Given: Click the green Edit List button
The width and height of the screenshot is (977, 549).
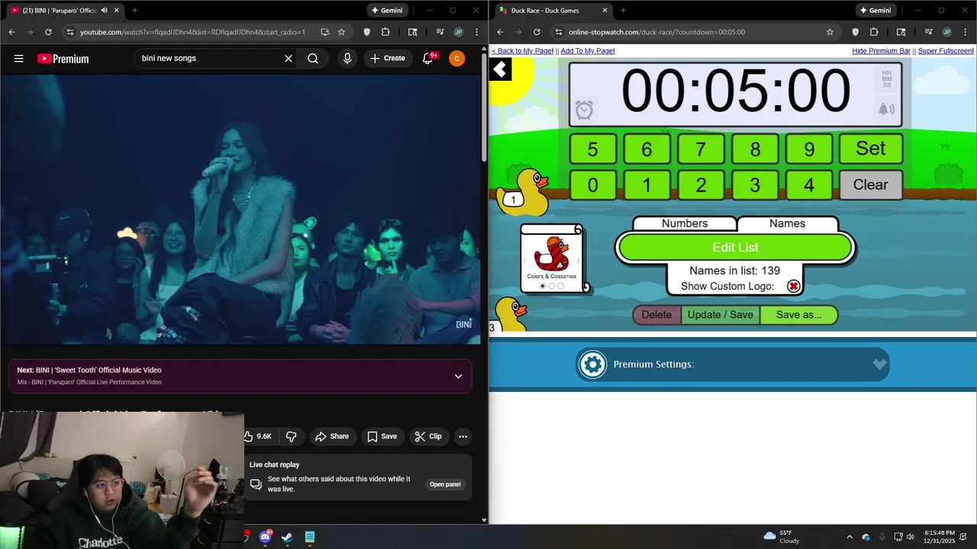Looking at the screenshot, I should tap(735, 247).
